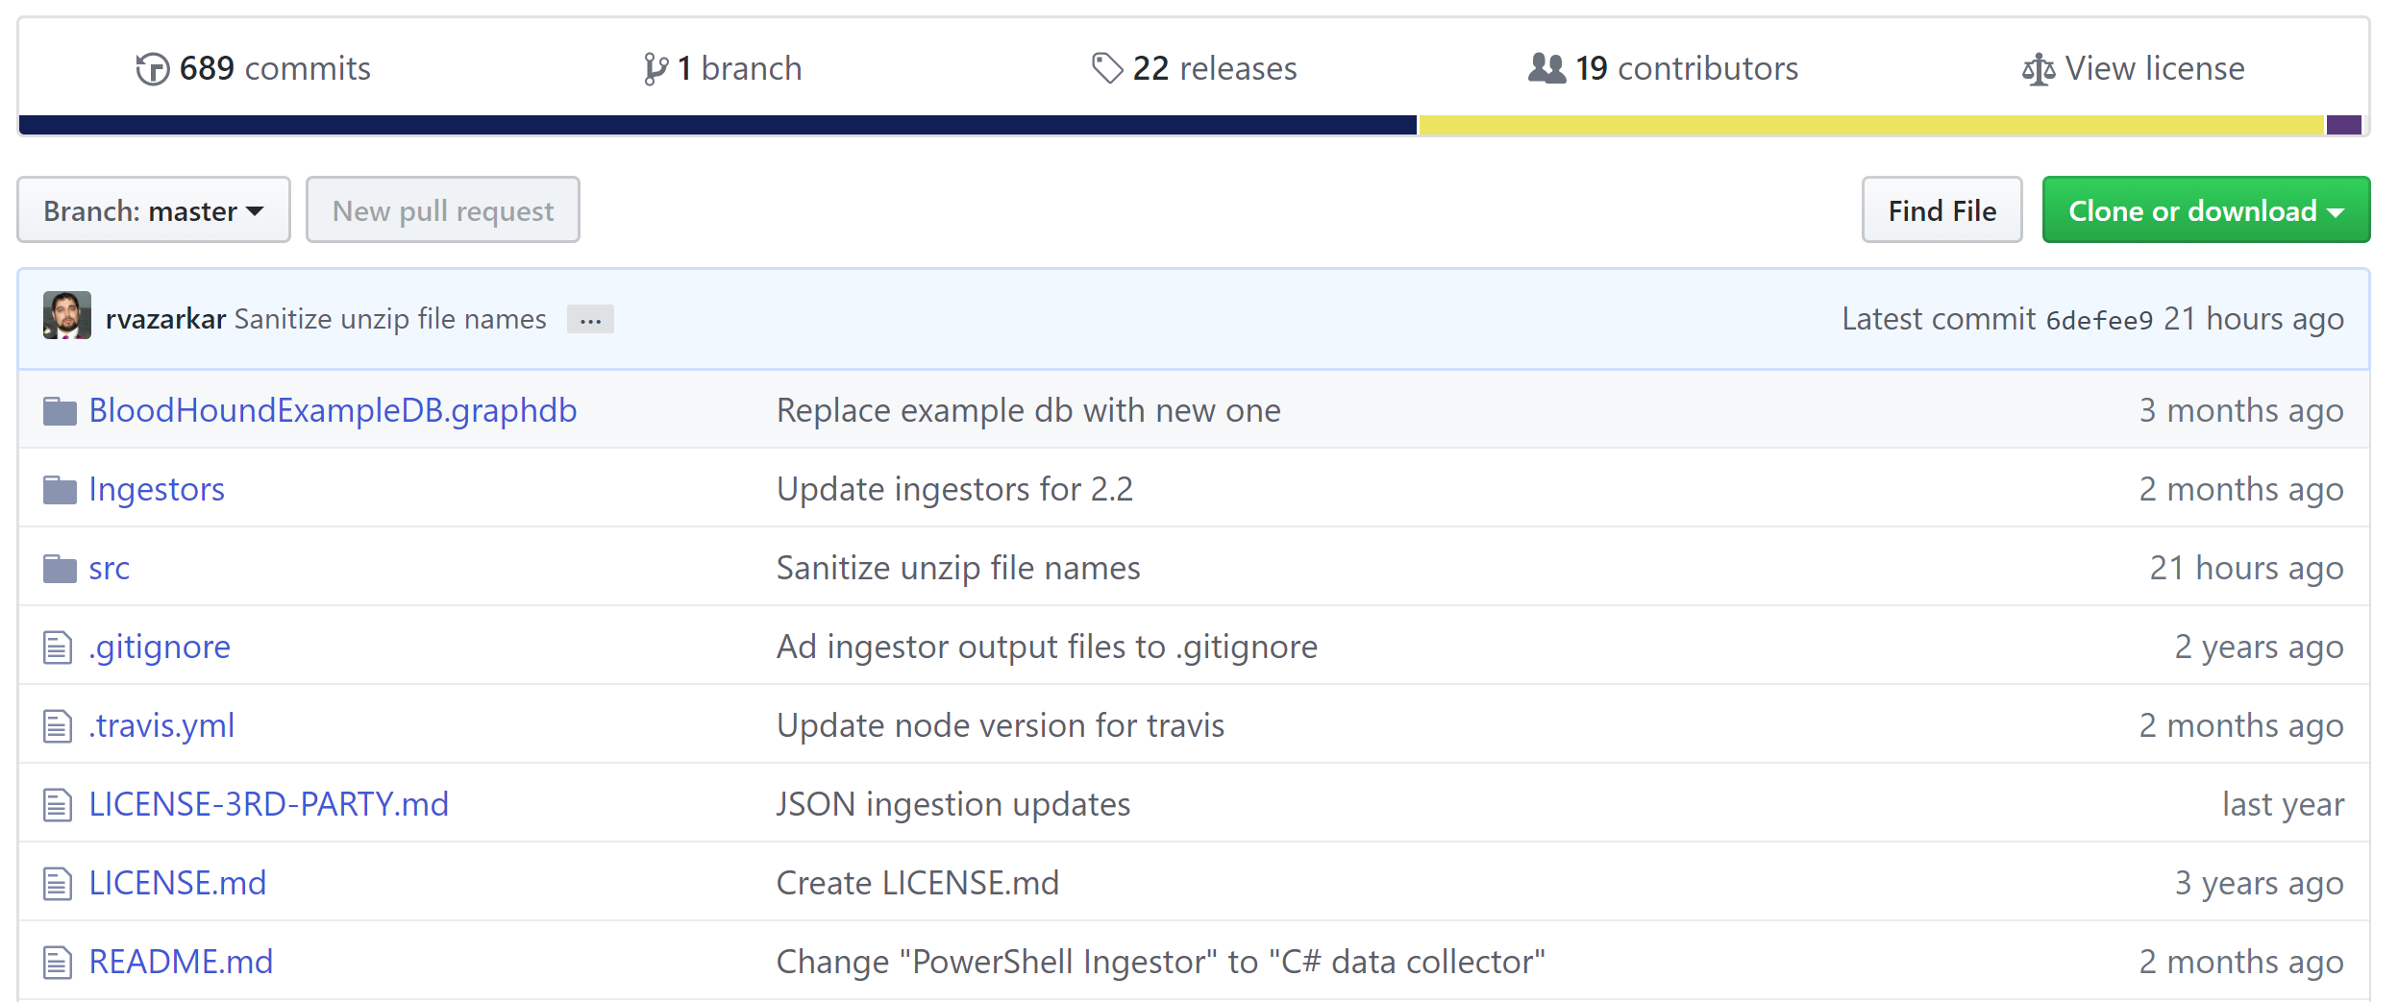
Task: Open rvazarkar's profile link
Action: pyautogui.click(x=165, y=319)
